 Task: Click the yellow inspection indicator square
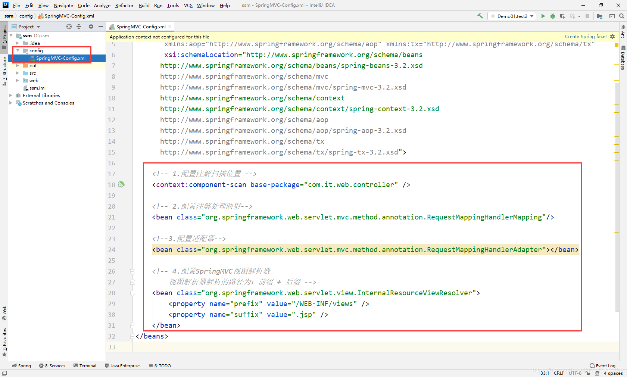tap(617, 45)
